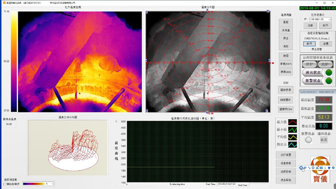This screenshot has width=336, height=189.
Task: Click the gear icon in floating IME toolbar
Action: [333, 168]
